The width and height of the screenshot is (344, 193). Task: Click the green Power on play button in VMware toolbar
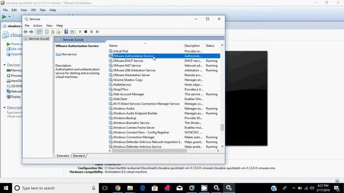(x=4, y=17)
